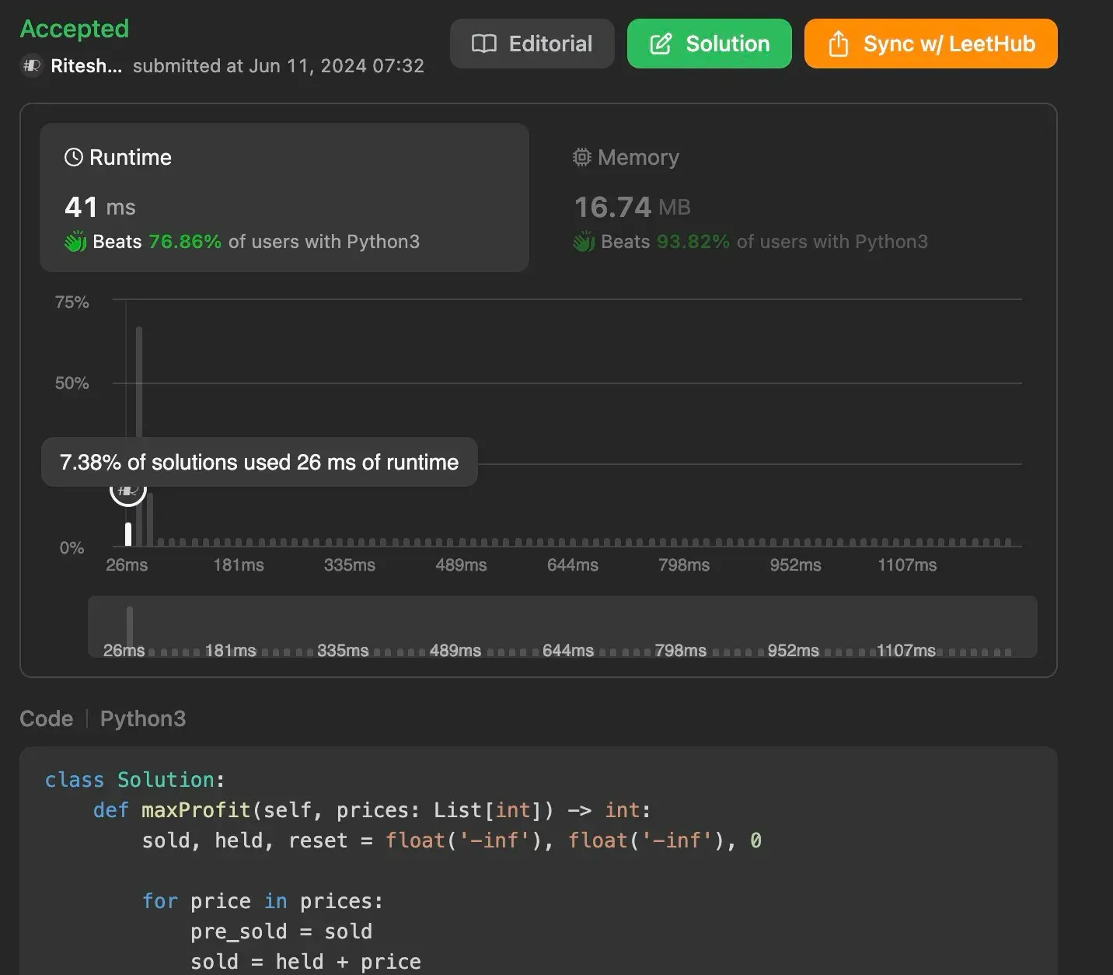Click the book icon on Editorial button
Screen dimensions: 1113x975
tap(484, 44)
